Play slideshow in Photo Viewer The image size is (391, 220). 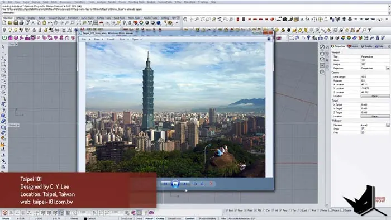click(x=175, y=184)
